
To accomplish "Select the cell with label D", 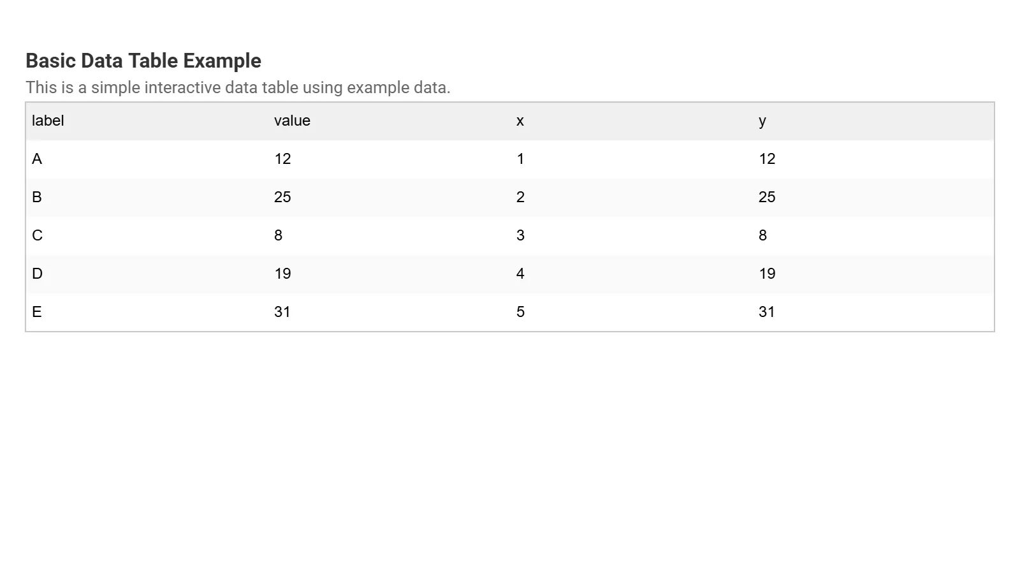I will pos(37,274).
